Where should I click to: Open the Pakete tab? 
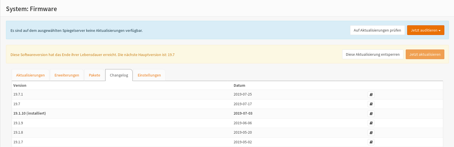coord(95,75)
